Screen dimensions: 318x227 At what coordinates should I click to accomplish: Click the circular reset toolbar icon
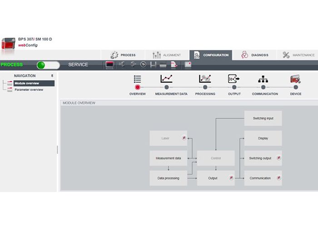point(143,64)
